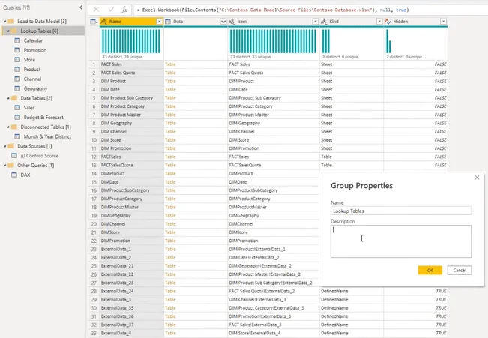Expand the Data column with its expand button
488x338 pixels.
point(223,22)
